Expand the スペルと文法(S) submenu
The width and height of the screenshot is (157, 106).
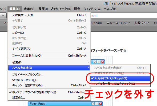click(49, 68)
